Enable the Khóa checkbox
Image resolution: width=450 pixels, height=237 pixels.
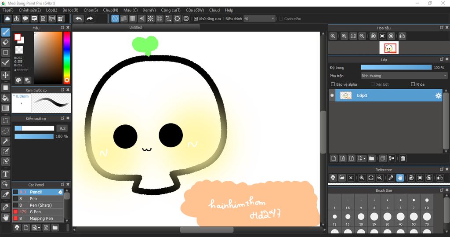click(x=413, y=84)
